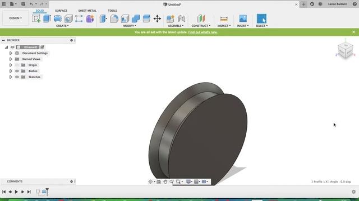Open the 'Find out what's new' link

(202, 32)
